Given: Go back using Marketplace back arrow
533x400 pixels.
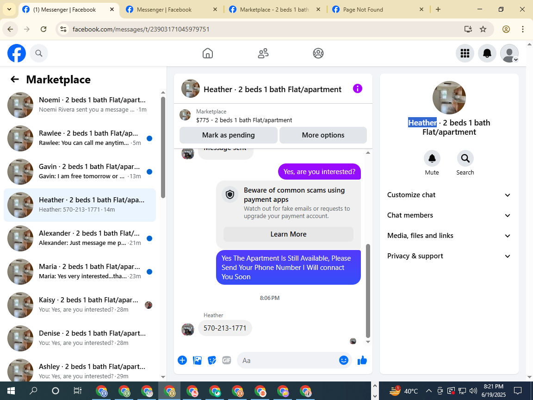Looking at the screenshot, I should click(x=15, y=79).
